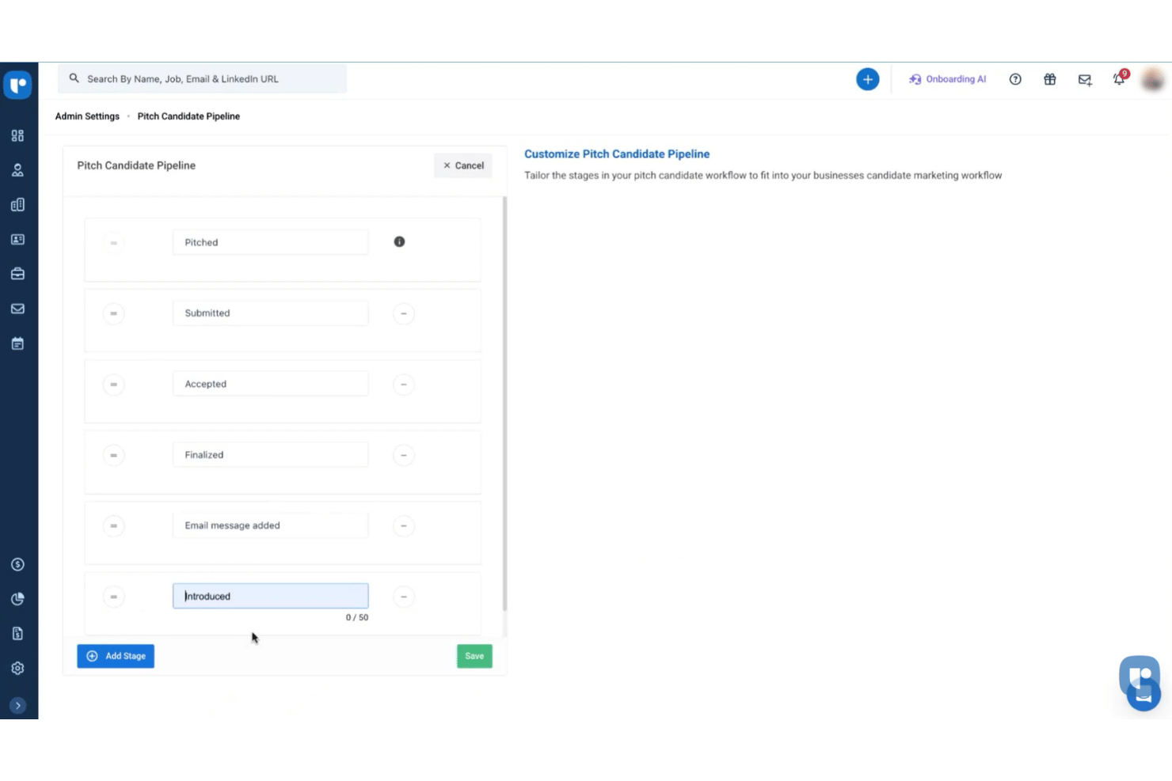Cancel editing the pipeline
Image resolution: width=1172 pixels, height=781 pixels.
[463, 165]
